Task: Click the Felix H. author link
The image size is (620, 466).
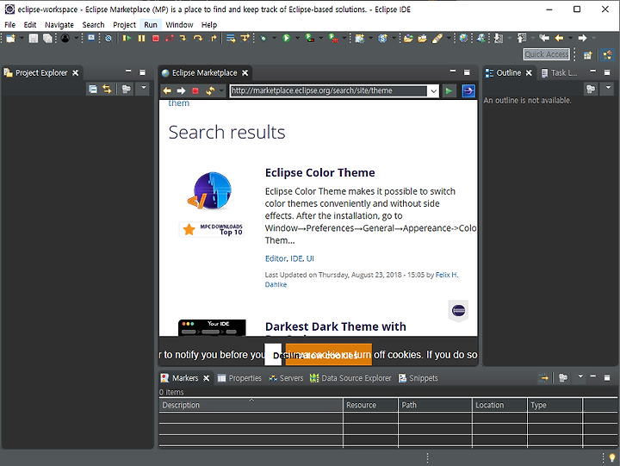Action: point(446,275)
